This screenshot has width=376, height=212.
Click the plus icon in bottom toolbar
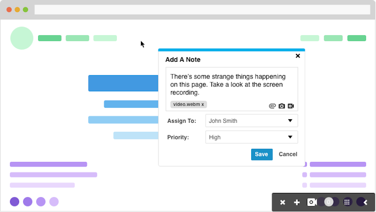pos(297,202)
